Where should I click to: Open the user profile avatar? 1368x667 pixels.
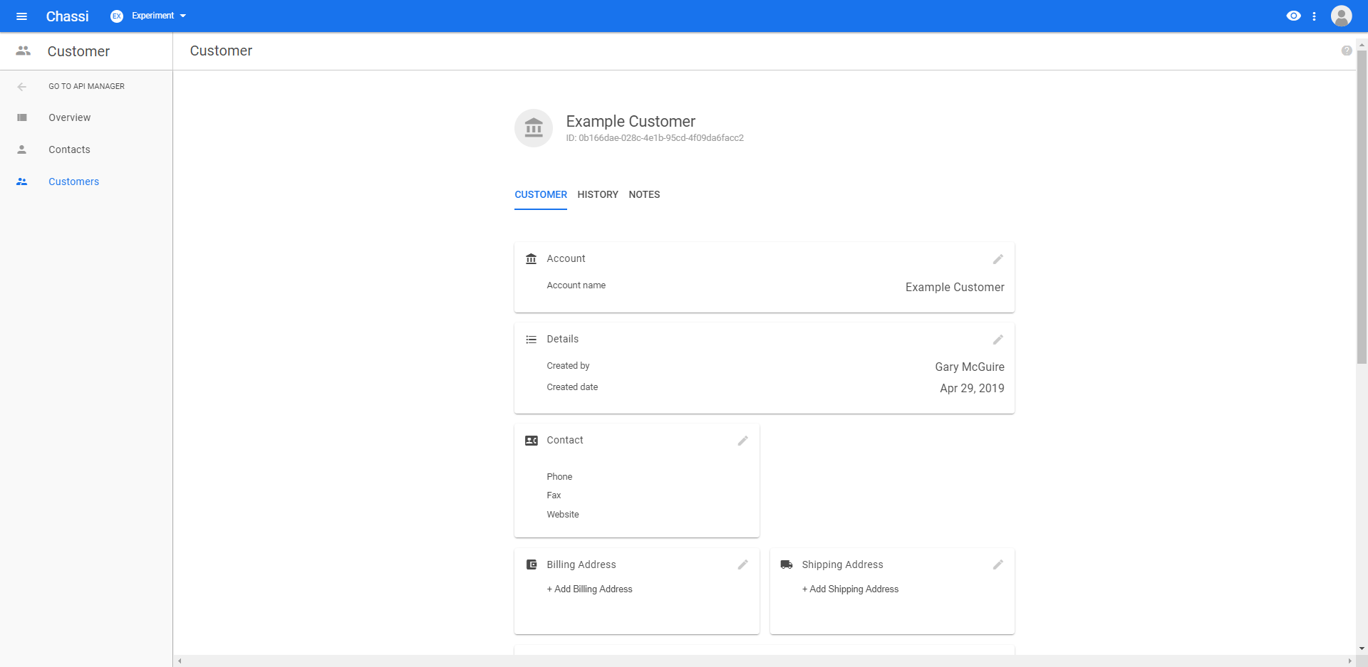click(1342, 16)
